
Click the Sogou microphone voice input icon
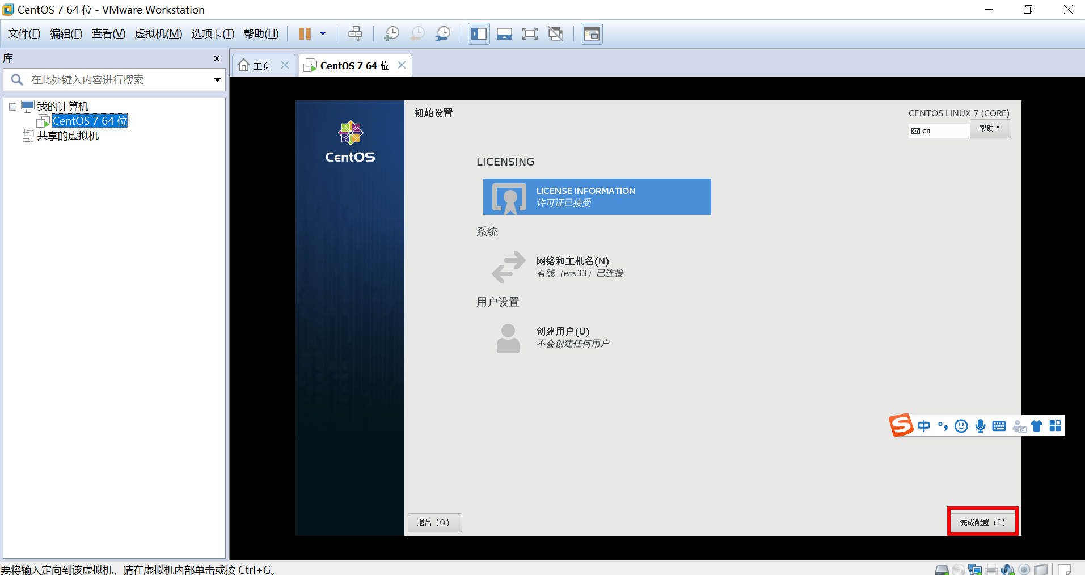pos(980,426)
